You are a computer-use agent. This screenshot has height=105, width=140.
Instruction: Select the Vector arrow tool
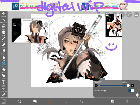point(4,77)
